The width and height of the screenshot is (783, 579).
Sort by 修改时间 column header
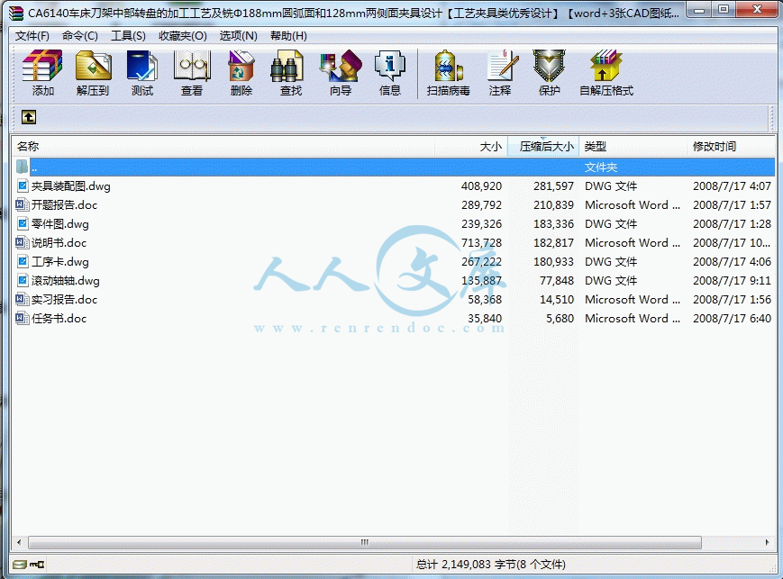click(731, 146)
